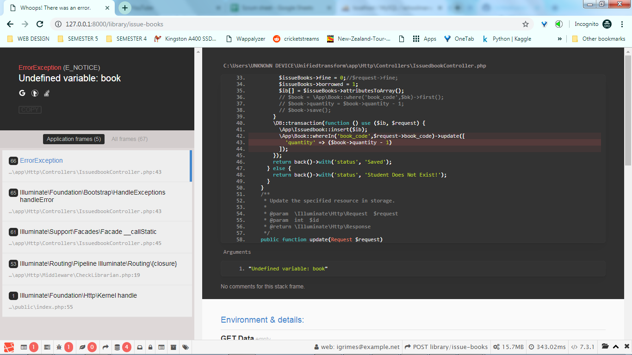Open New-Zealand-Tour bookmark
This screenshot has width=632, height=355.
click(x=359, y=39)
